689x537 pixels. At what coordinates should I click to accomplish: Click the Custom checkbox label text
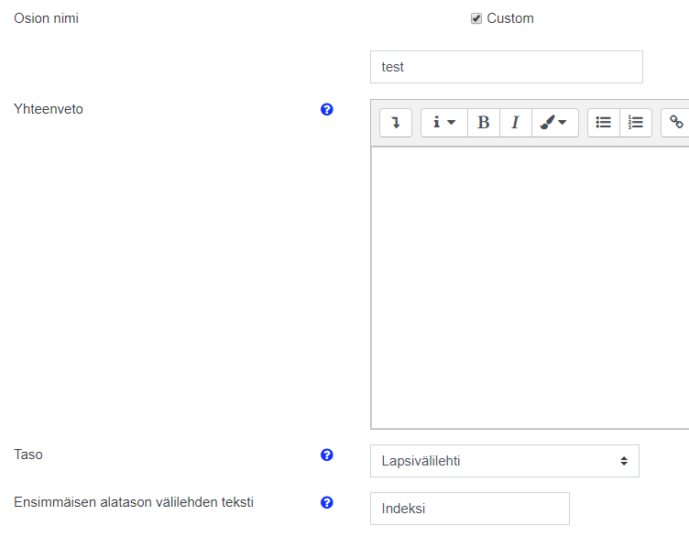[x=510, y=18]
